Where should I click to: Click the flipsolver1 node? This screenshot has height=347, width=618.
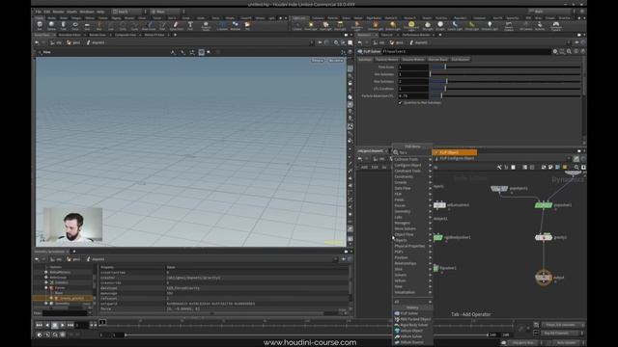[x=436, y=268]
